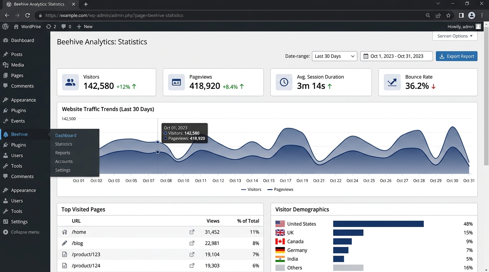Collapse the sidebar with Collapse menu
The image size is (489, 272).
coord(21,232)
